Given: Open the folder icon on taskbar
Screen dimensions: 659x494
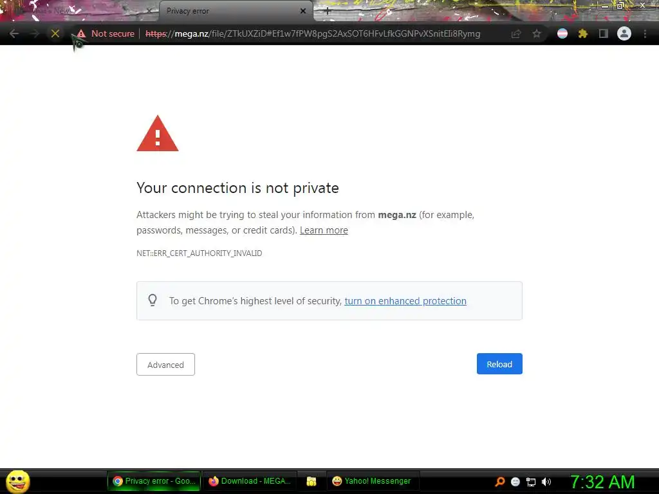Looking at the screenshot, I should coord(311,481).
